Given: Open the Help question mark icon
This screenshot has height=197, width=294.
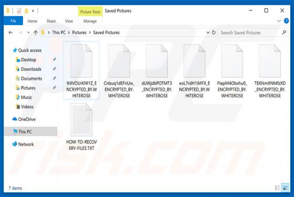Looking at the screenshot, I should [x=286, y=21].
